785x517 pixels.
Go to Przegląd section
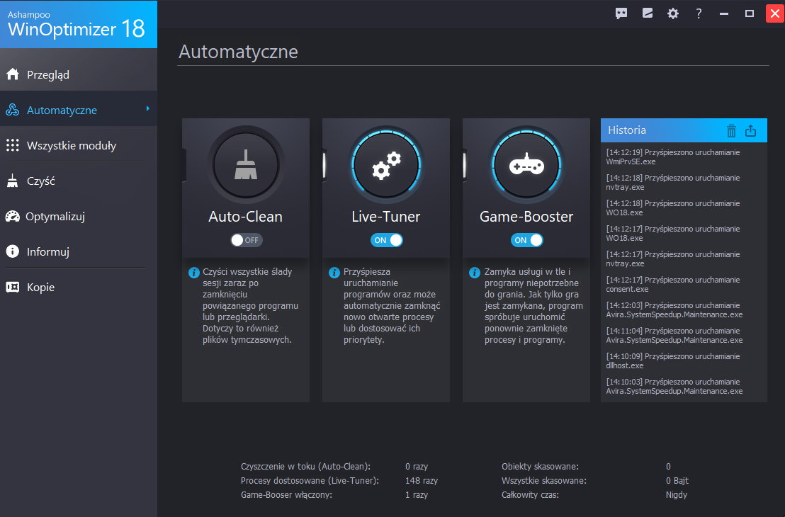[x=79, y=74]
